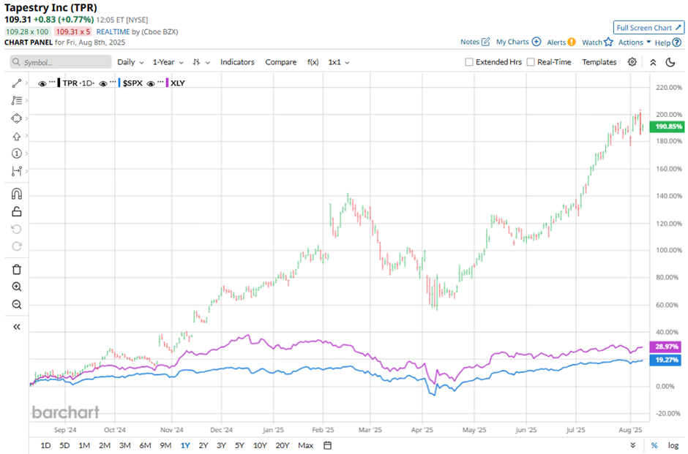This screenshot has height=454, width=688.
Task: Add chart via My Charts plus icon
Action: [x=536, y=42]
